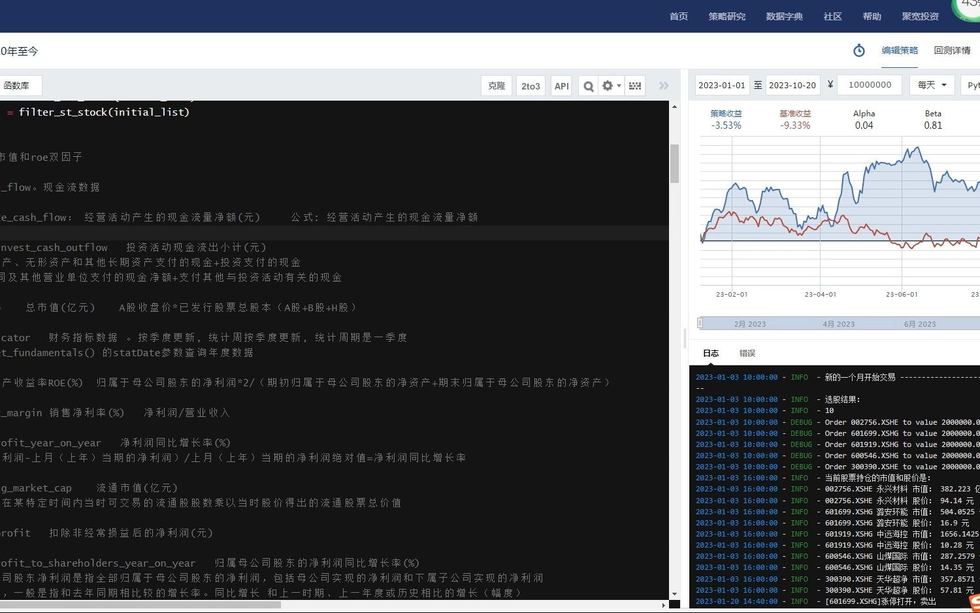
Task: Click log line Order 300390.XSHE to value
Action: [902, 467]
